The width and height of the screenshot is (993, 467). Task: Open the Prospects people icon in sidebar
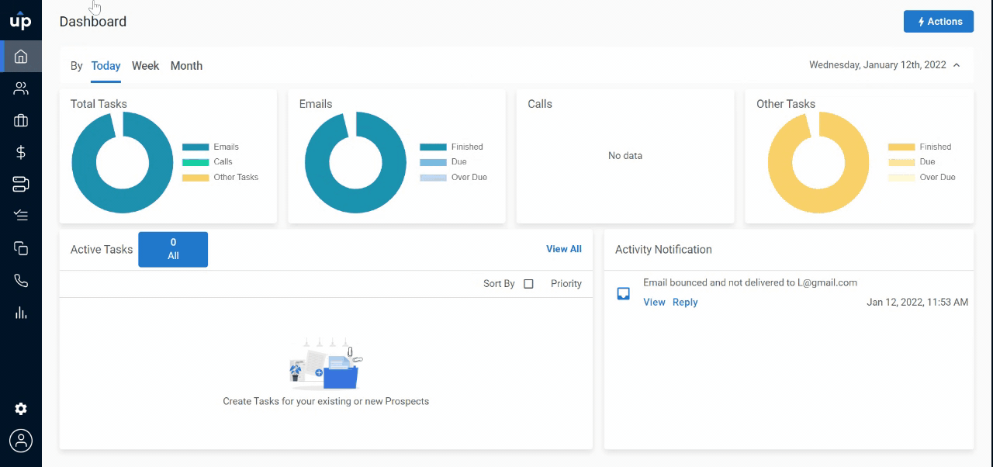[x=21, y=88]
